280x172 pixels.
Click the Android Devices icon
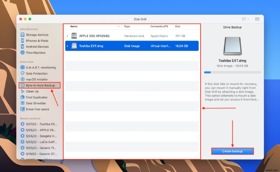pyautogui.click(x=22, y=46)
